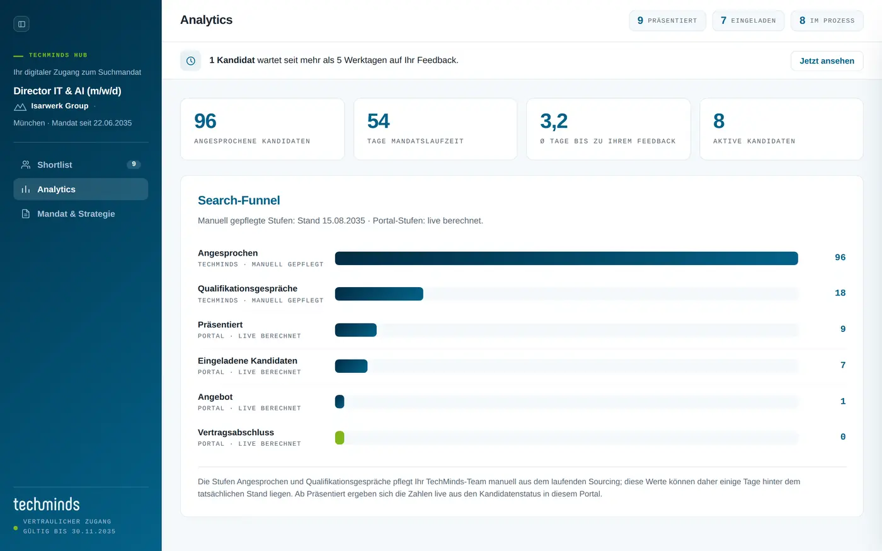Click the Isarwerk Group mountain logo icon

[x=20, y=106]
